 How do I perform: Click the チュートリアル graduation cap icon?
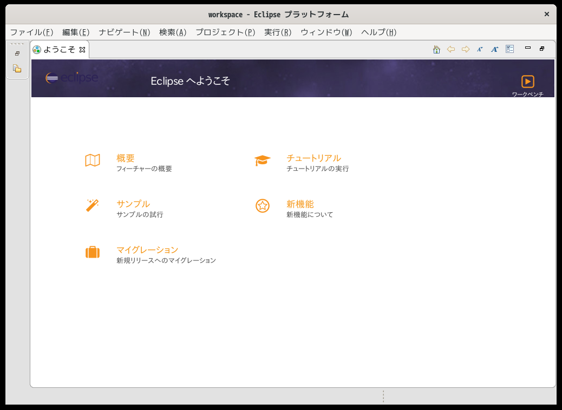pyautogui.click(x=263, y=160)
